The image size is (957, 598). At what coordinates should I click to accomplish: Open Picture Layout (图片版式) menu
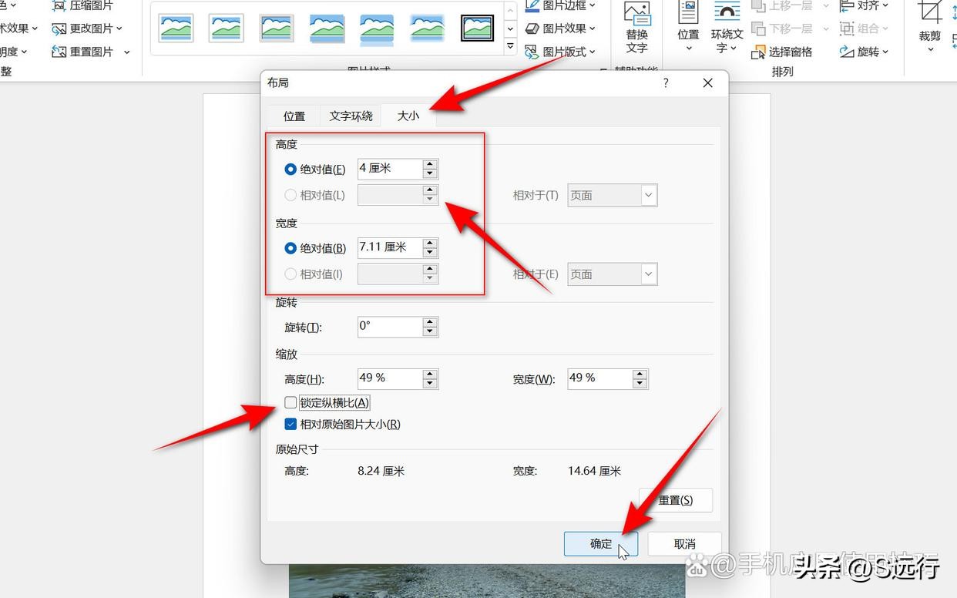(x=560, y=52)
